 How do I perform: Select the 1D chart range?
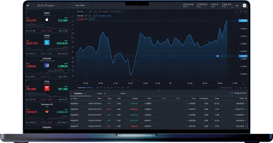click(x=97, y=88)
